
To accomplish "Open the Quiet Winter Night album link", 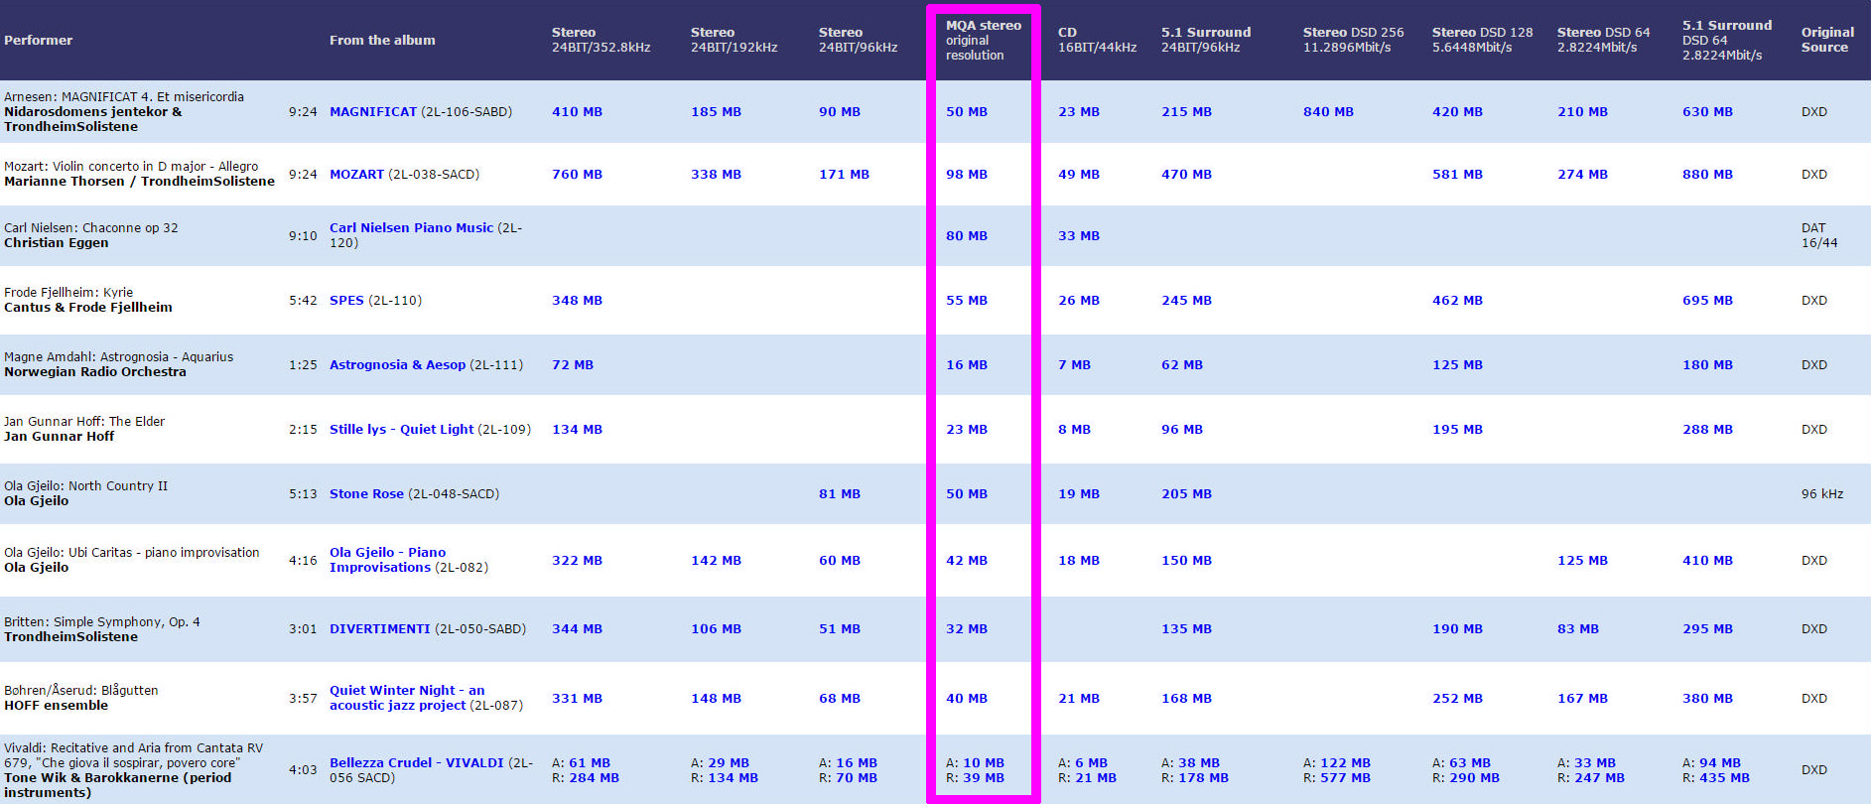I will pyautogui.click(x=407, y=698).
